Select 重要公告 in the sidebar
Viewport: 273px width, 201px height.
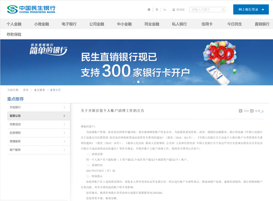click(38, 116)
